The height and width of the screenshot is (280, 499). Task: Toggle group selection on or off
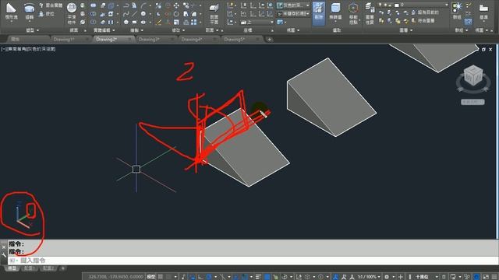468,22
